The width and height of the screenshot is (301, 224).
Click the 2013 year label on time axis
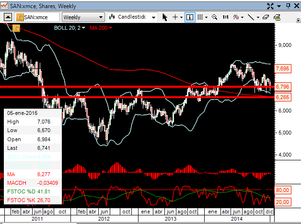tap(171, 219)
